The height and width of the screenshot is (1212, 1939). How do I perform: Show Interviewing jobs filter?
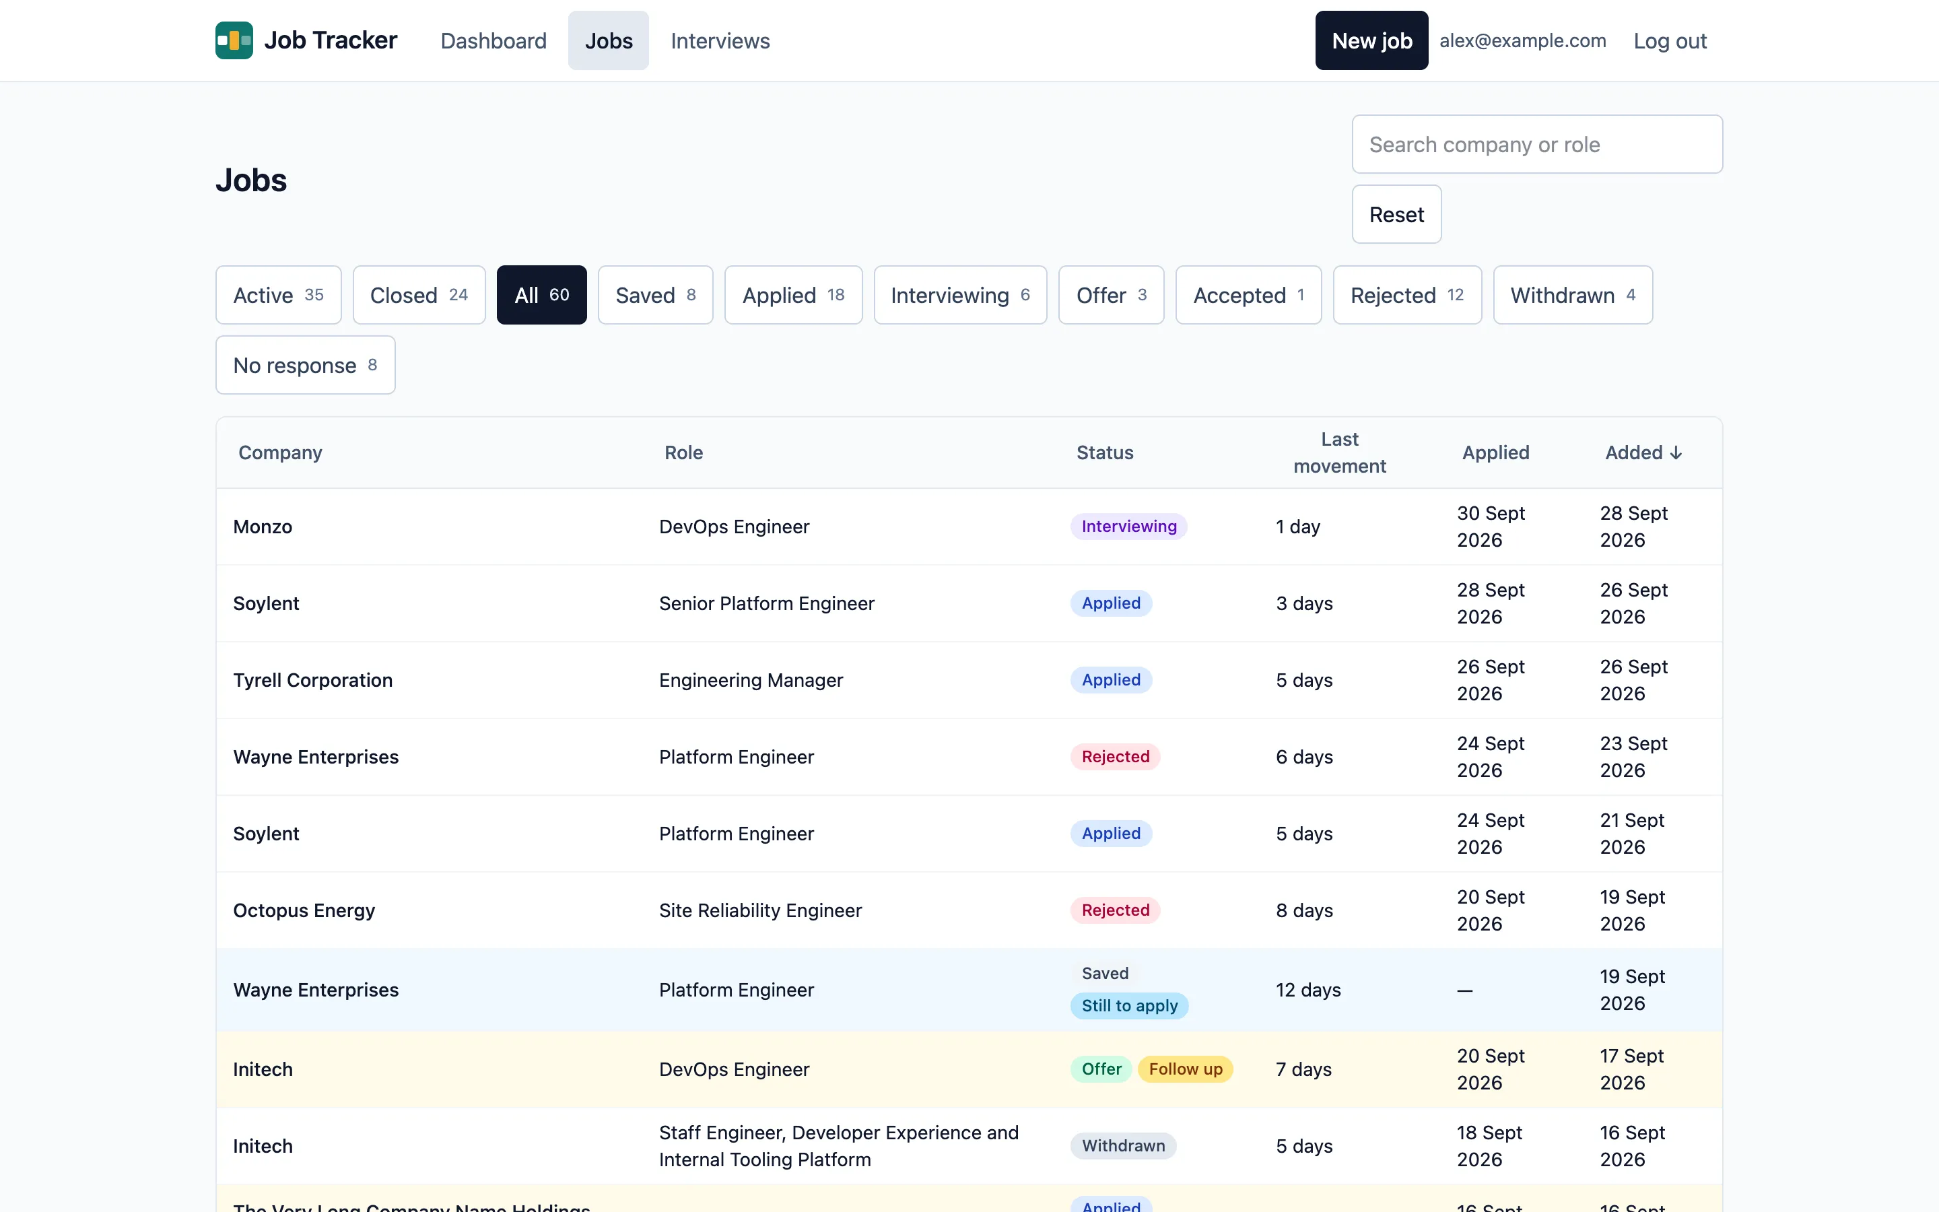[x=960, y=295]
